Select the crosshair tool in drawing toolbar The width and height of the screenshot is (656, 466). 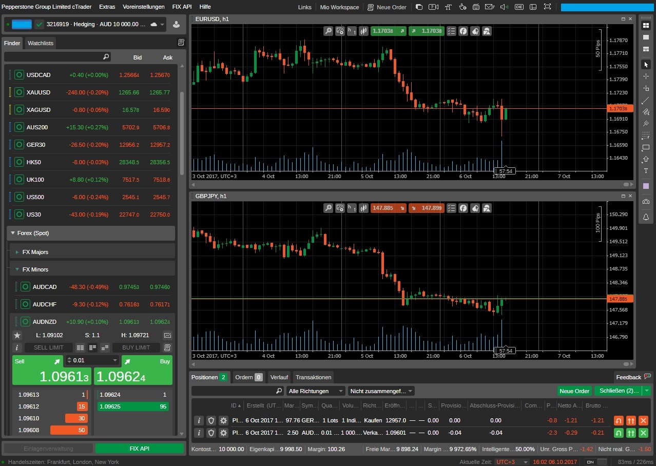coord(646,76)
